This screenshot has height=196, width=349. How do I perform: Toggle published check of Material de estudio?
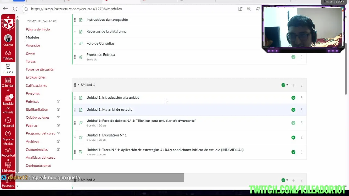point(293,110)
